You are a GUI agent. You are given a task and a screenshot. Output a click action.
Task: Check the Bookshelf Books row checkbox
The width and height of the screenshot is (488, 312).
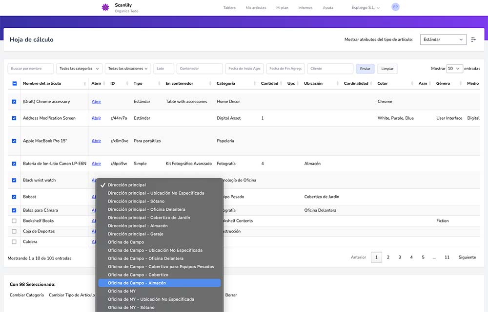(x=14, y=221)
